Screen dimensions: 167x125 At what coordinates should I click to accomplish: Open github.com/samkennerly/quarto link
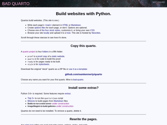[83, 74]
